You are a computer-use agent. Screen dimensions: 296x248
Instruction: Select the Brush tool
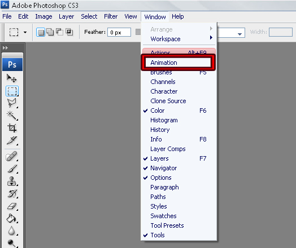(12, 169)
